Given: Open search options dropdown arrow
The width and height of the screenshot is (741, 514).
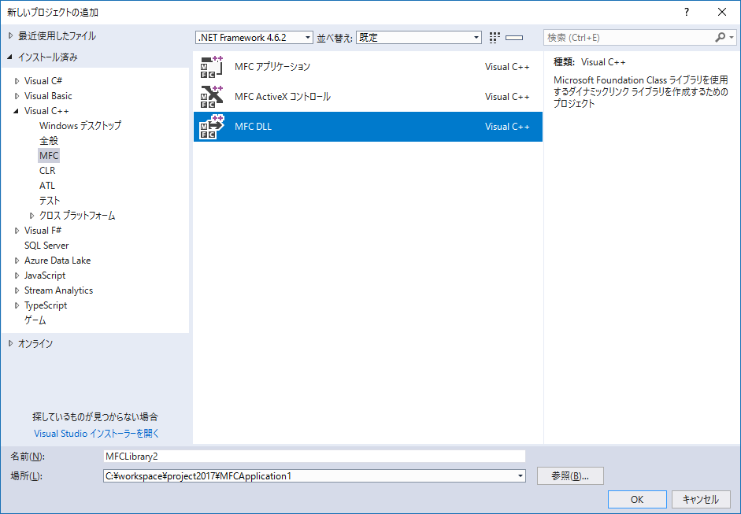Looking at the screenshot, I should pos(732,37).
